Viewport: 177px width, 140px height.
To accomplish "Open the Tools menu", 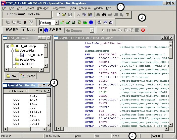I will (x=73, y=8).
